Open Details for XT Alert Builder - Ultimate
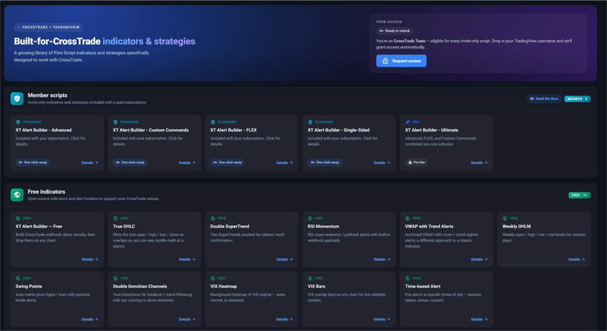This screenshot has width=607, height=331. pos(479,163)
